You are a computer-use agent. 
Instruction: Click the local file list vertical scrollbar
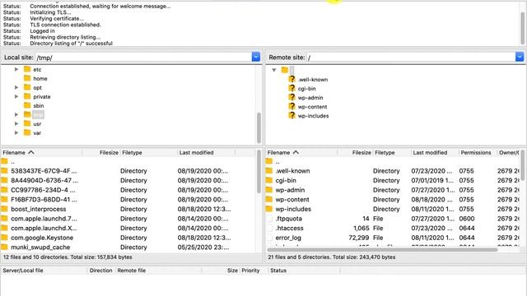(x=259, y=172)
